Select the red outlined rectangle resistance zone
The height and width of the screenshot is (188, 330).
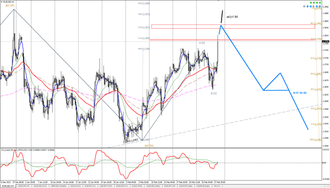pos(233,26)
